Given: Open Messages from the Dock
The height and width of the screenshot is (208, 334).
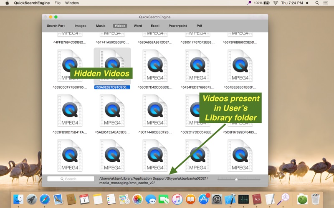Looking at the screenshot, I should click(x=151, y=200).
